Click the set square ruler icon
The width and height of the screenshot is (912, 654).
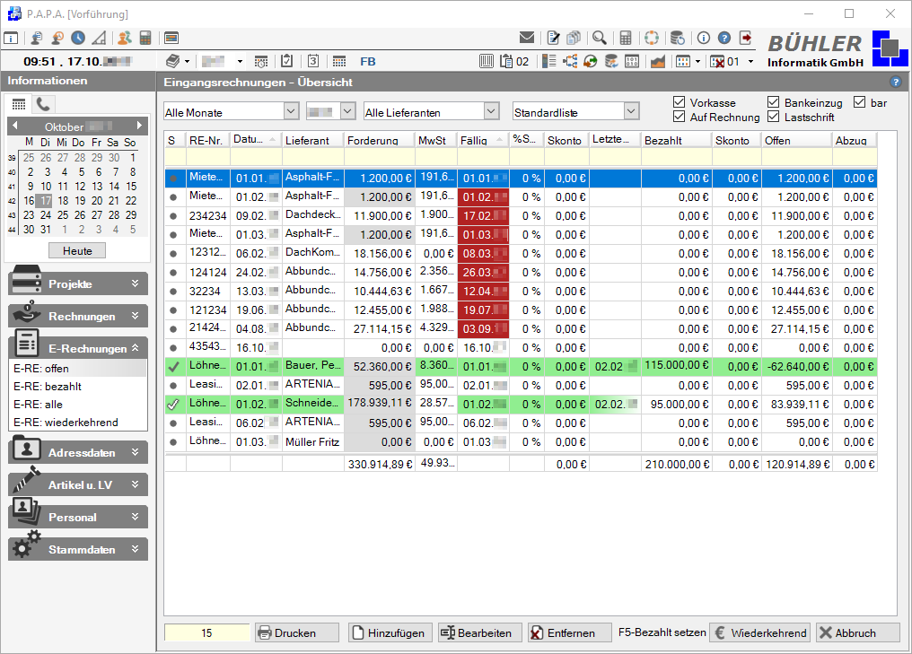pyautogui.click(x=100, y=38)
